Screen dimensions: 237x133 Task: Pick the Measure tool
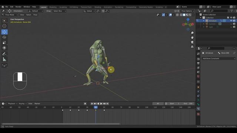pos(4,59)
